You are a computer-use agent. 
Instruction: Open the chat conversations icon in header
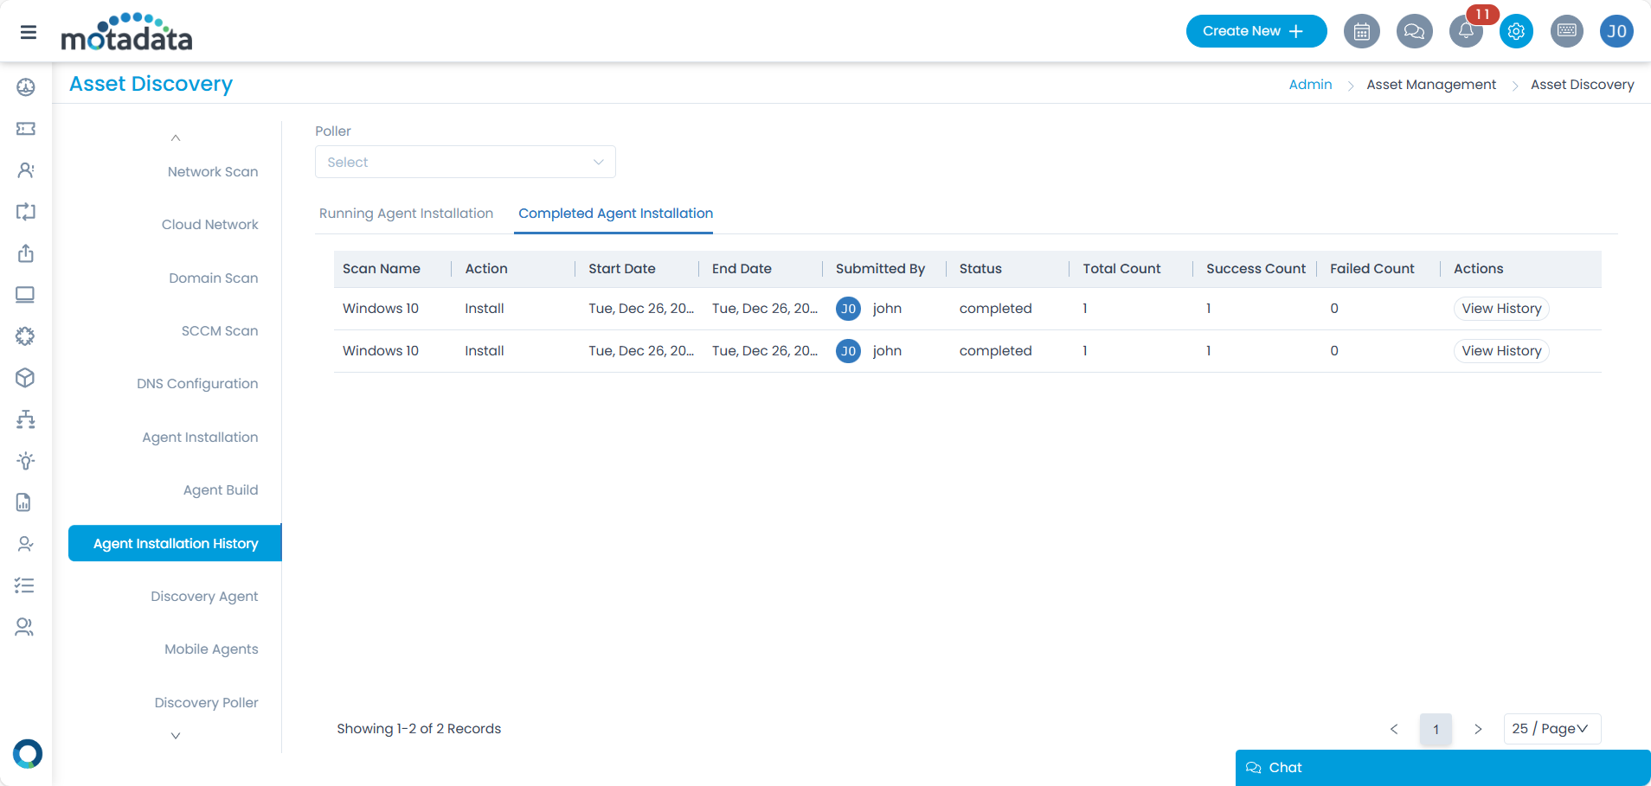1414,32
